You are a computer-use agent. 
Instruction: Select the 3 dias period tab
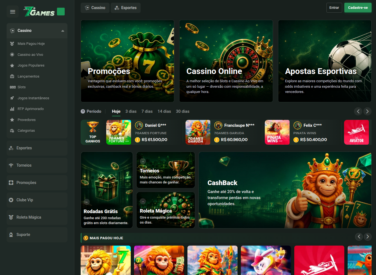(131, 111)
